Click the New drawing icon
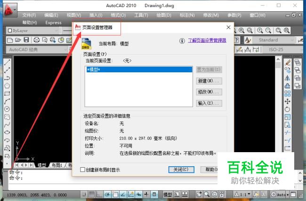The width and height of the screenshot is (306, 201). click(10, 40)
